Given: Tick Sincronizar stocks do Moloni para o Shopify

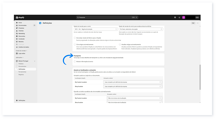Looking at the screenshot, I should pos(75,38).
